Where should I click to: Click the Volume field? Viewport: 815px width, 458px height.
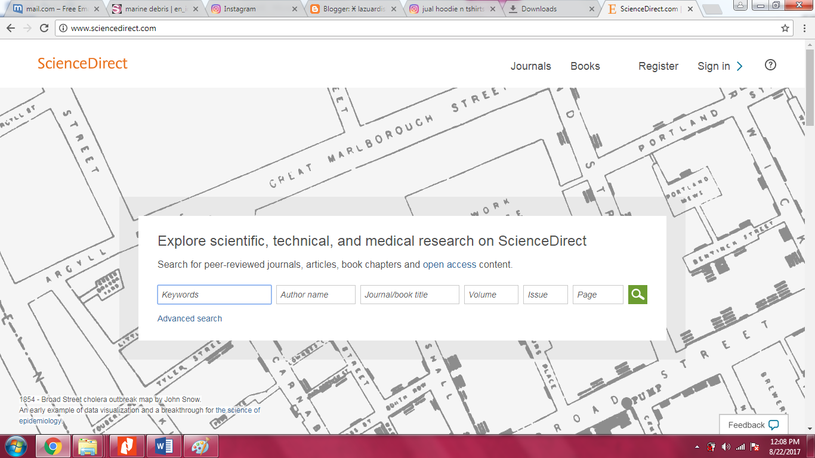tap(491, 295)
